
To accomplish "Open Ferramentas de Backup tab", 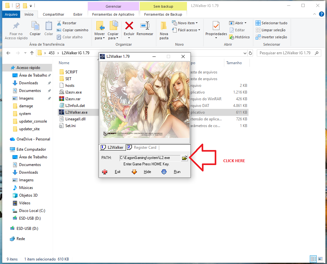I will 163,14.
